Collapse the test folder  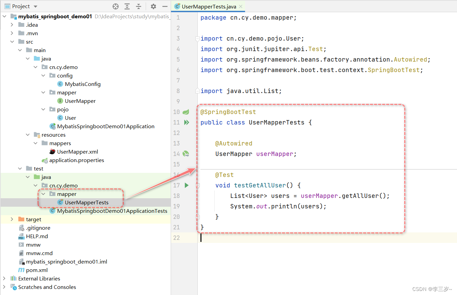(20, 168)
